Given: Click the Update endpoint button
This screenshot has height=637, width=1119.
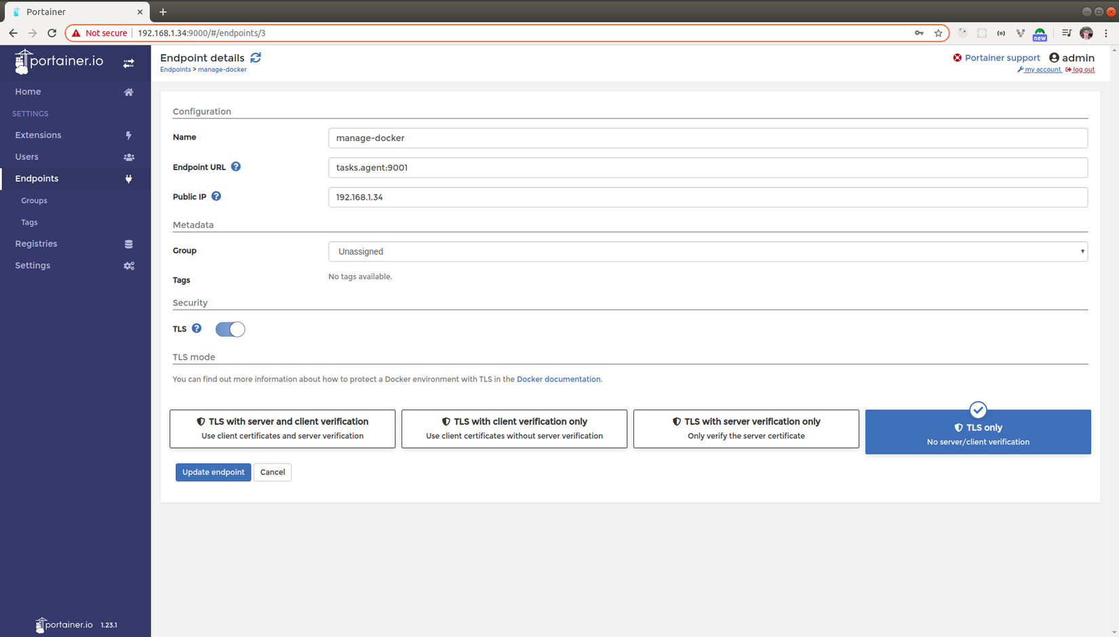Looking at the screenshot, I should [x=213, y=472].
